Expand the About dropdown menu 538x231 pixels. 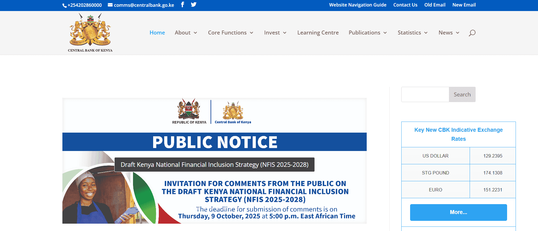click(186, 33)
